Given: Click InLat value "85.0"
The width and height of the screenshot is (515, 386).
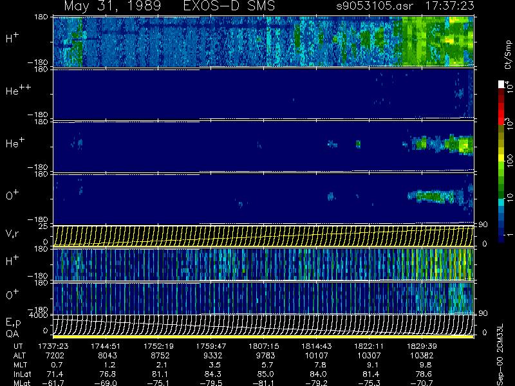Looking at the screenshot, I should coord(266,374).
